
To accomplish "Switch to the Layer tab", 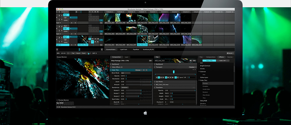I will tap(126, 57).
